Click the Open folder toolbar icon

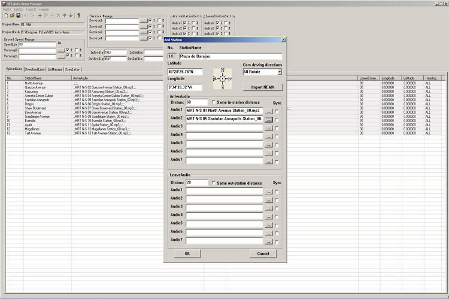tap(13, 16)
